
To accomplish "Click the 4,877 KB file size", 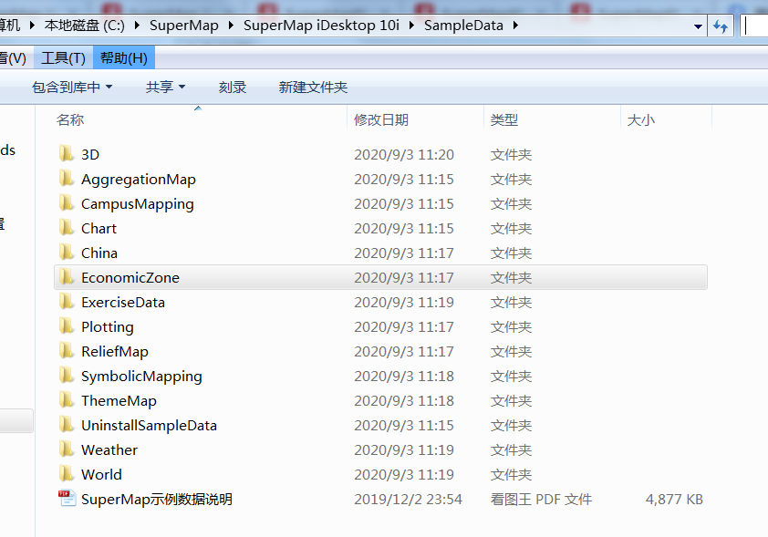I will pos(674,499).
